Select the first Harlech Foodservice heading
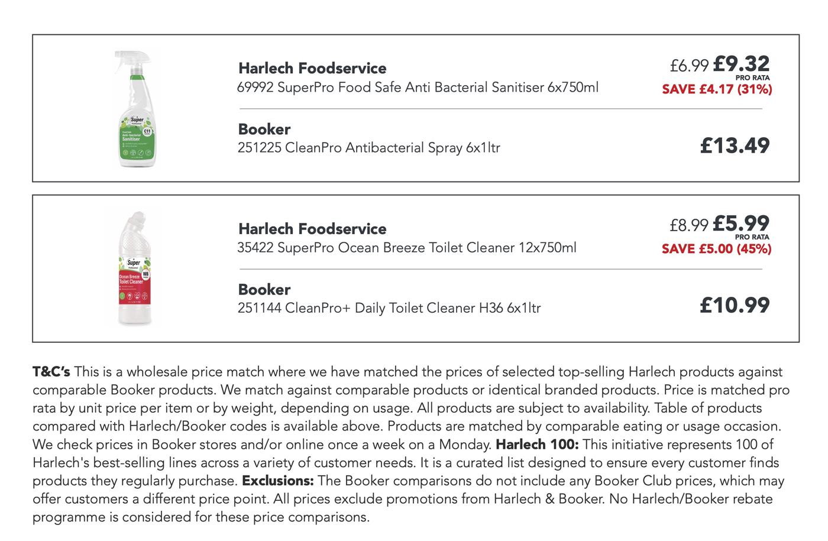Image resolution: width=828 pixels, height=541 pixels. (x=312, y=68)
